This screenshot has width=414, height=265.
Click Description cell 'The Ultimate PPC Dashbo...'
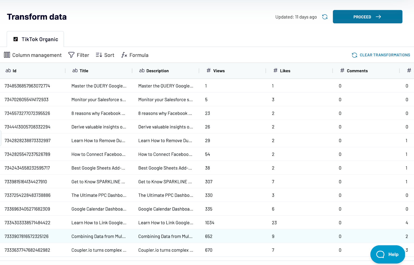[x=166, y=196]
